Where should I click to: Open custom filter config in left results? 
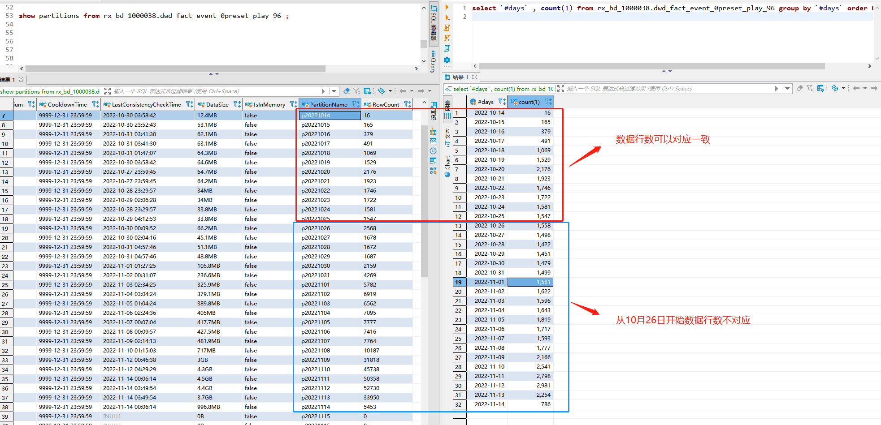367,91
